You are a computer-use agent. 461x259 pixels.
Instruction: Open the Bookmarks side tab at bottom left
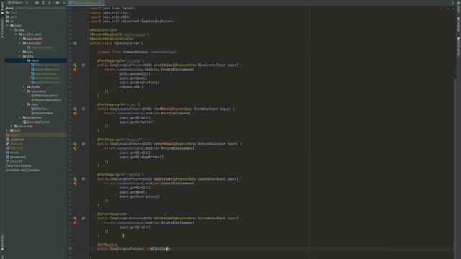(2, 242)
